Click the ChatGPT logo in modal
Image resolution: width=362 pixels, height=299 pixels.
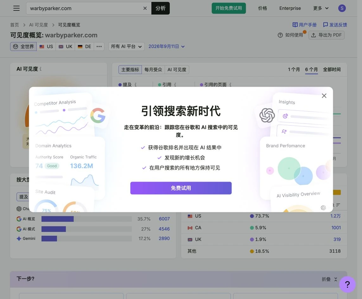click(267, 115)
